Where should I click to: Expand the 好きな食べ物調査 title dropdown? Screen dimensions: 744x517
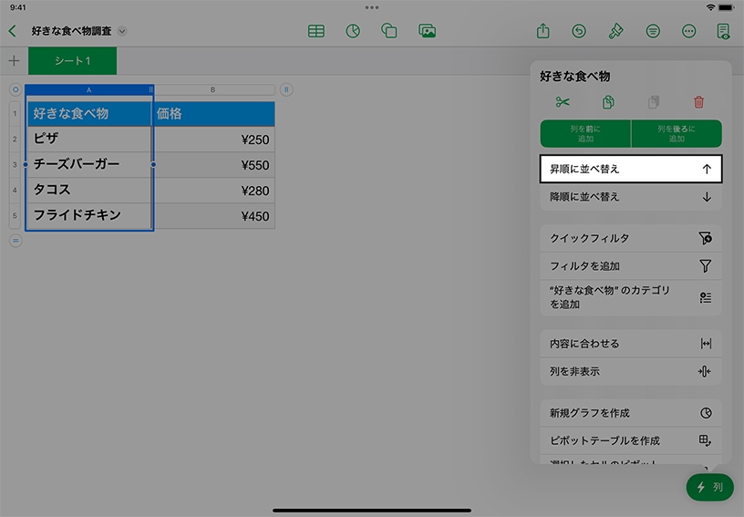pyautogui.click(x=123, y=31)
